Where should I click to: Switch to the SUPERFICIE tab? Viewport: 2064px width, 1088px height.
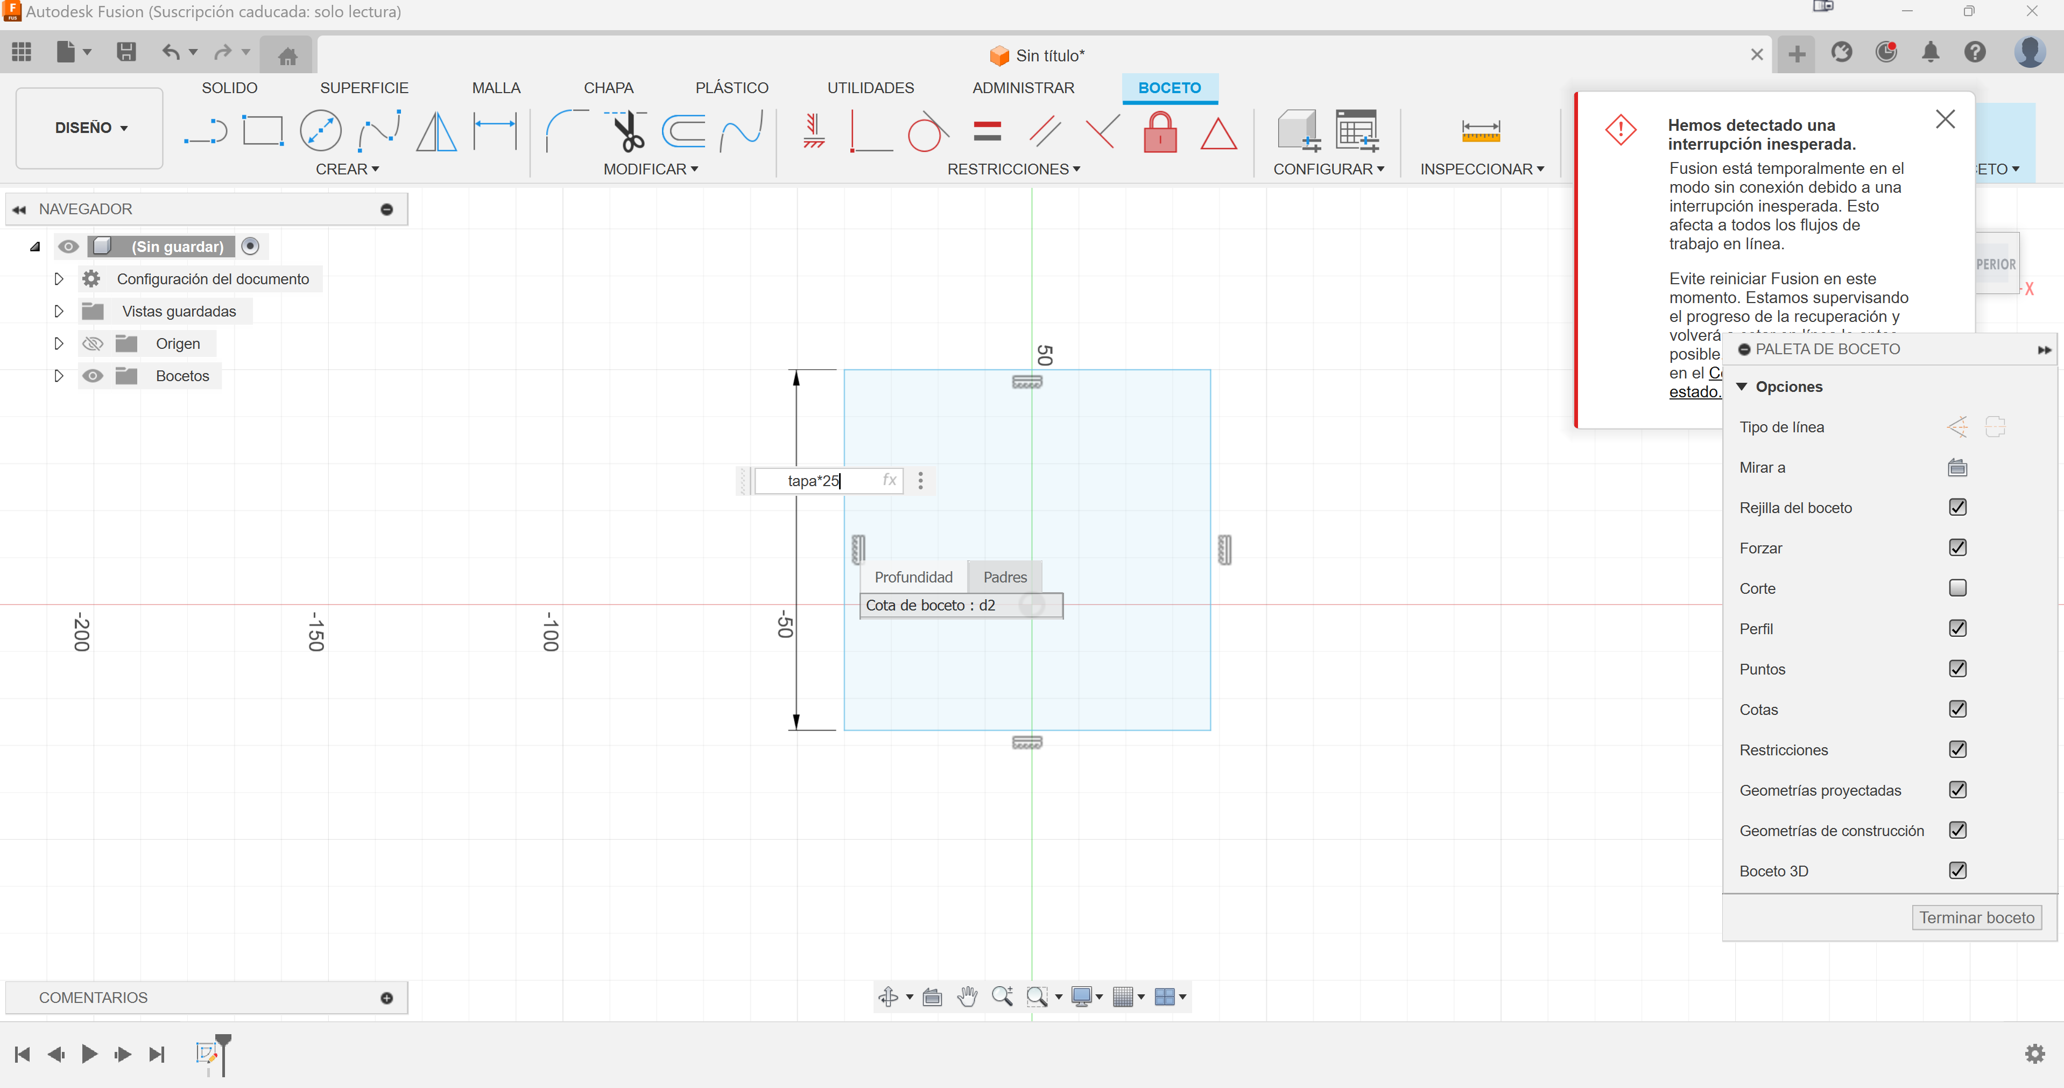(364, 88)
